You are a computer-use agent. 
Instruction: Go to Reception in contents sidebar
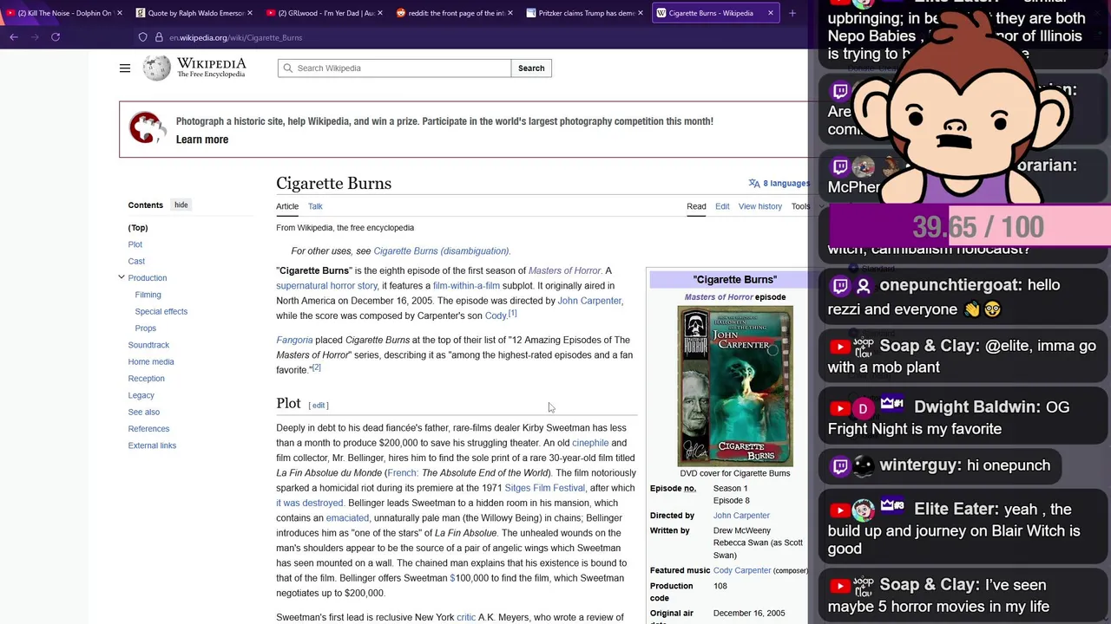click(146, 379)
